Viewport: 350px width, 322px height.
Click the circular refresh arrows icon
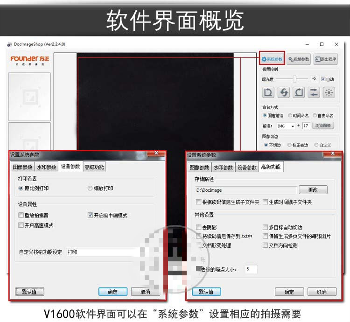(x=283, y=92)
